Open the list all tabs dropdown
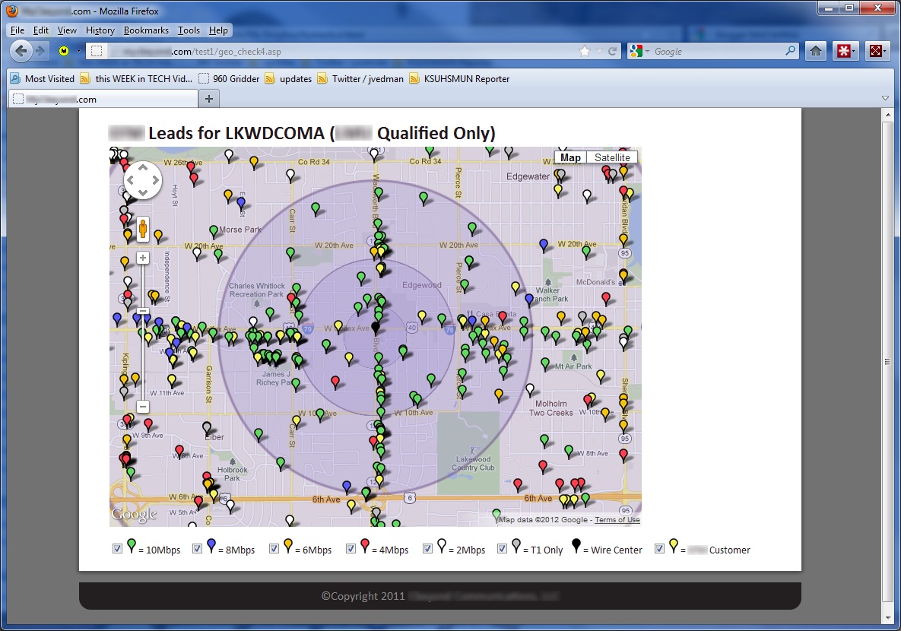901x631 pixels. tap(885, 98)
